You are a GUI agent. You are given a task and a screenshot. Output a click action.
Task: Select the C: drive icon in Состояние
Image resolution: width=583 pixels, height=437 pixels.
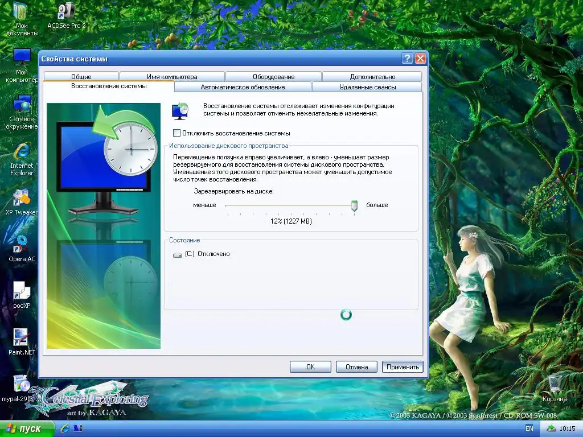click(x=178, y=255)
